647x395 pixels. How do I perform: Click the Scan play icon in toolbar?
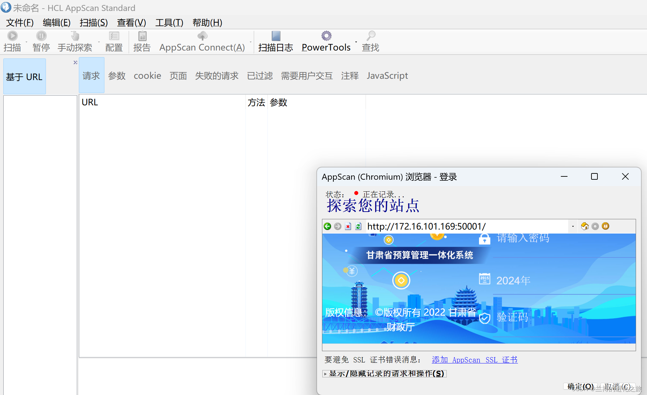12,36
